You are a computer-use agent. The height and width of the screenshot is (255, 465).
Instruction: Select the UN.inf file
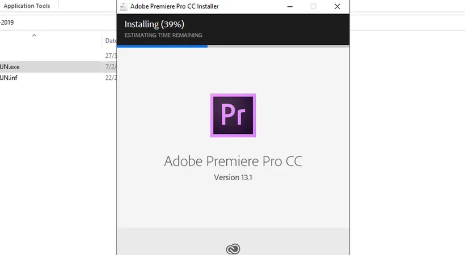(10, 78)
